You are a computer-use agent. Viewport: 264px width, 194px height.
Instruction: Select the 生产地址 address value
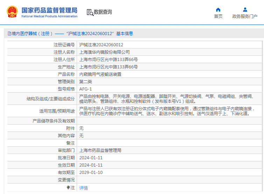pos(109,67)
